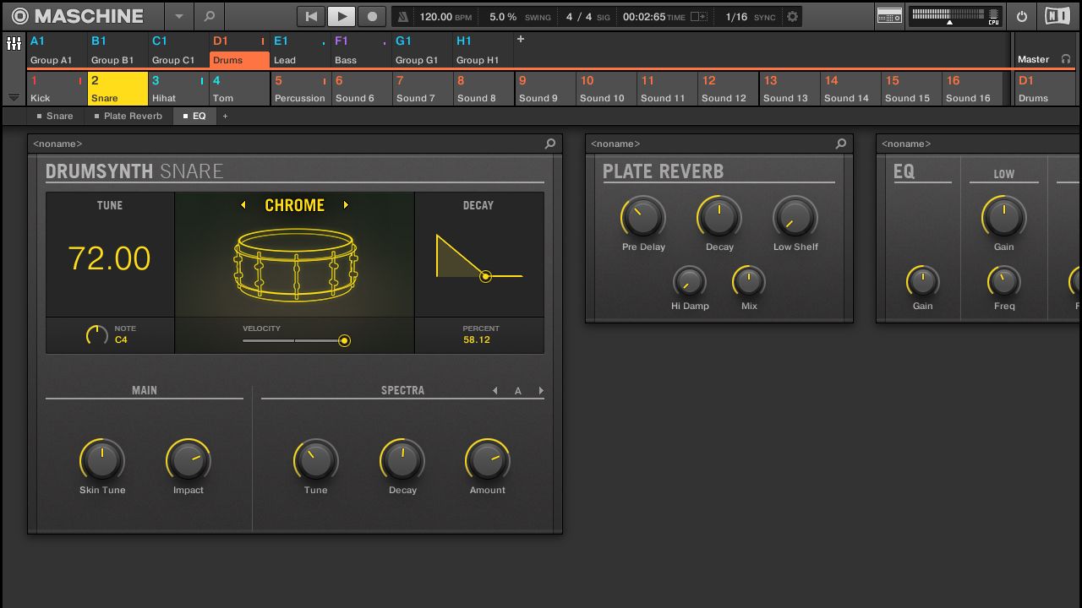Click the Master headphone cue icon

click(1065, 59)
